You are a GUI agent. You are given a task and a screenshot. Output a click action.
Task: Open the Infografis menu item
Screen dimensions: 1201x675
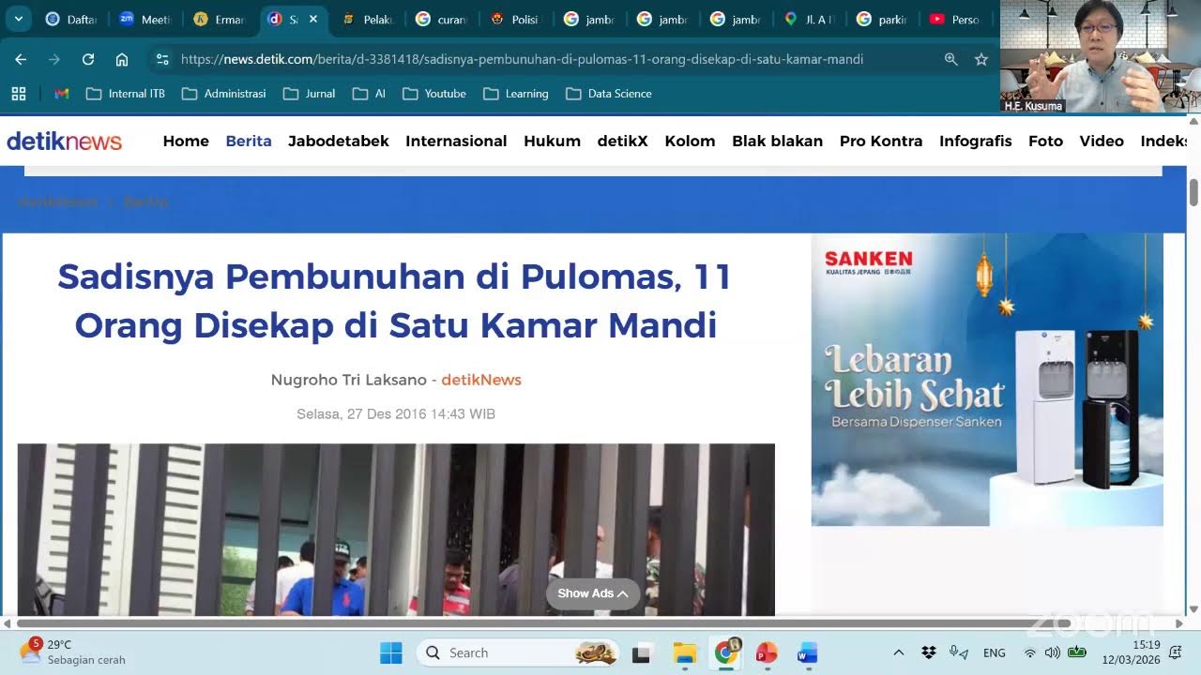tap(976, 141)
